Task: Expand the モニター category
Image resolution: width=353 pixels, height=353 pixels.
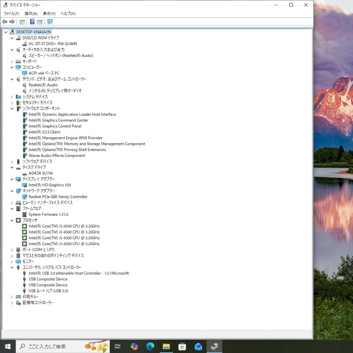Action: 12,261
